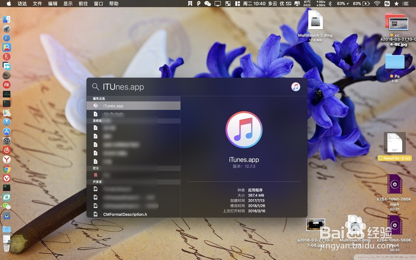Viewport: 416px width, 260px height.
Task: Select CMFormatDescription.h result row
Action: [x=134, y=214]
